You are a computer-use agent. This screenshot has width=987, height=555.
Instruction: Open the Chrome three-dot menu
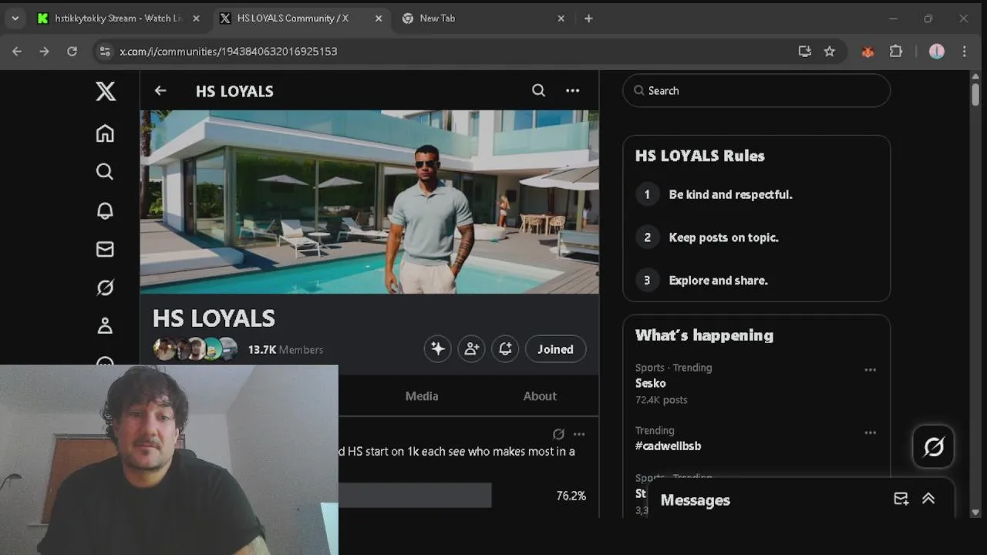coord(965,52)
